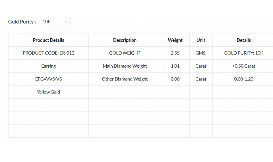Image resolution: width=273 pixels, height=162 pixels.
Task: Click the Gold Purity label text
Action: pyautogui.click(x=22, y=22)
